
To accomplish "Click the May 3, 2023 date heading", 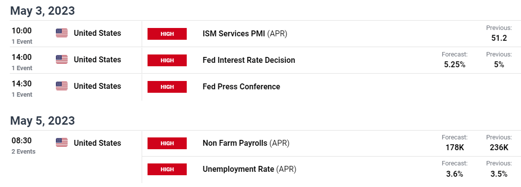I will (43, 11).
